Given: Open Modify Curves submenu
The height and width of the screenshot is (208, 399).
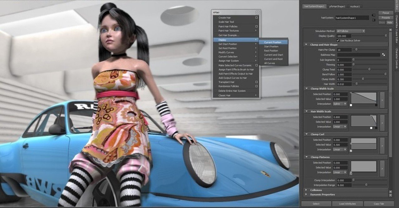Looking at the screenshot, I should point(236,52).
